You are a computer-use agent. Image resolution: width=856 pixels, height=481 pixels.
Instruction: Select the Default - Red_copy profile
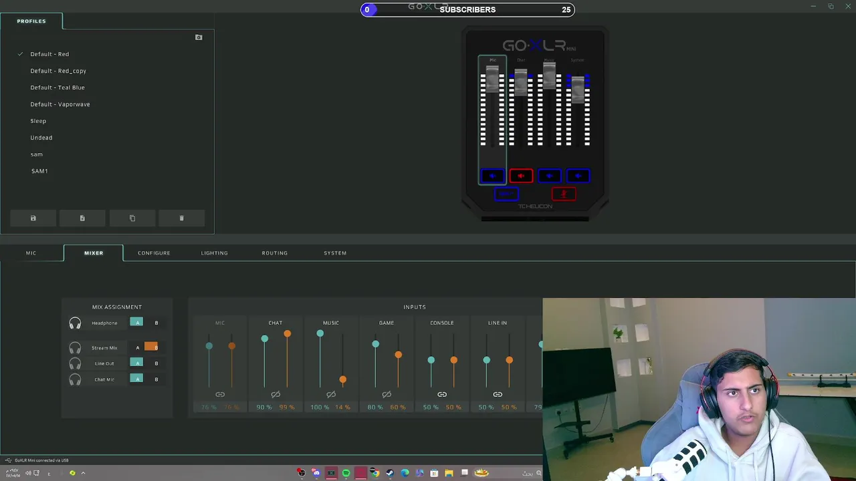click(58, 71)
